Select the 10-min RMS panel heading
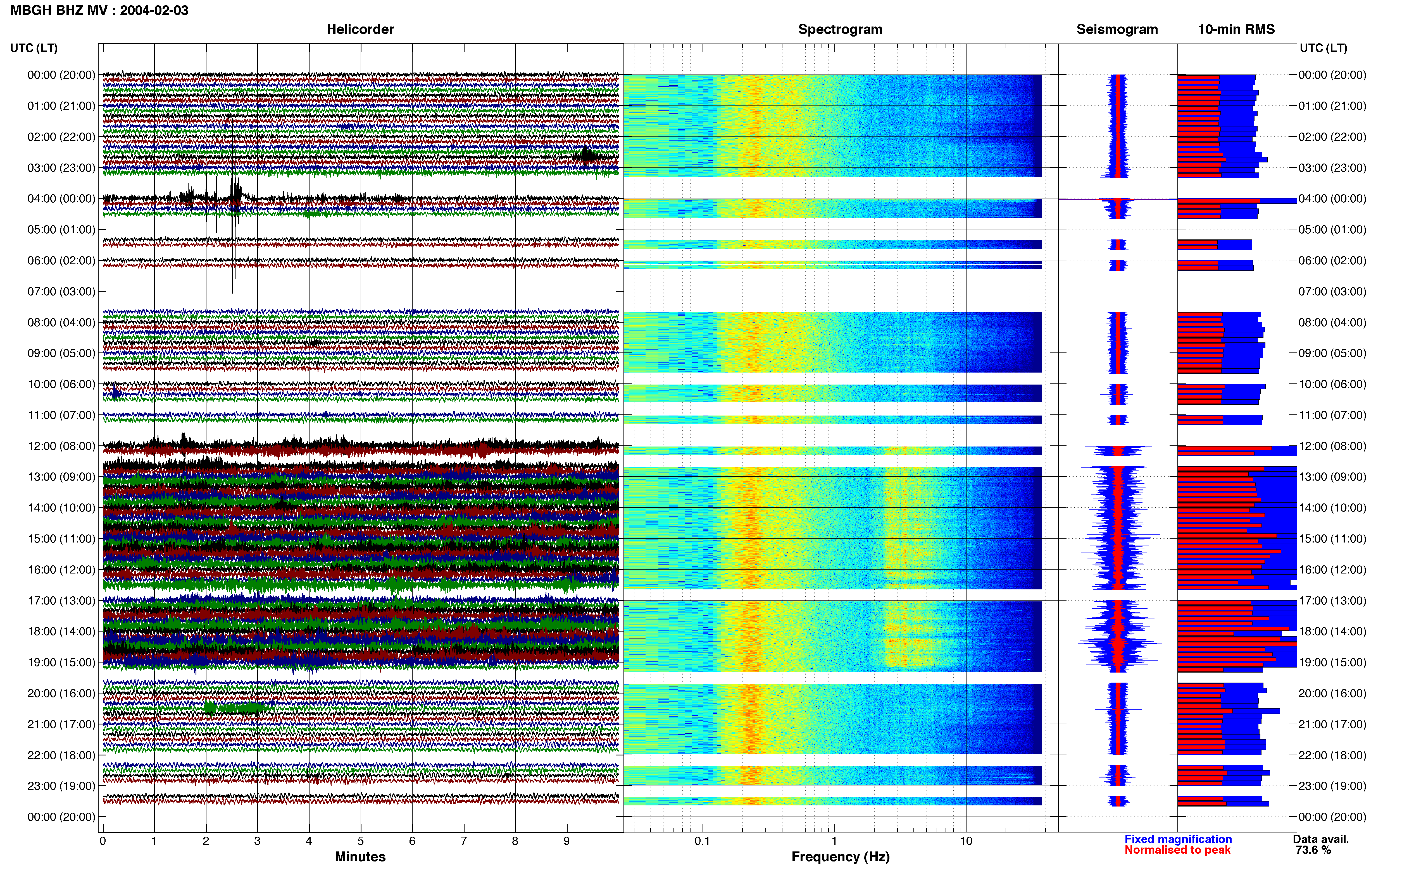Viewport: 1402px width, 876px height. point(1236,30)
